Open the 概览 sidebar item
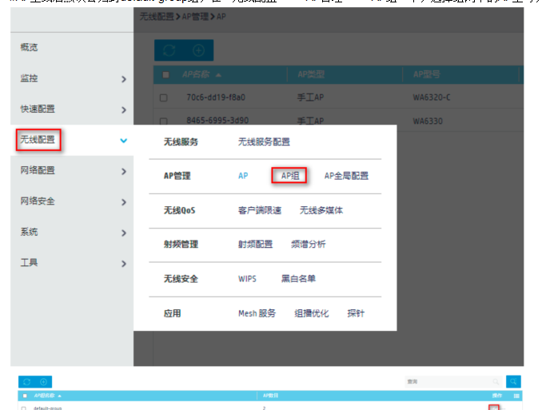Image resolution: width=546 pixels, height=410 pixels. point(29,47)
